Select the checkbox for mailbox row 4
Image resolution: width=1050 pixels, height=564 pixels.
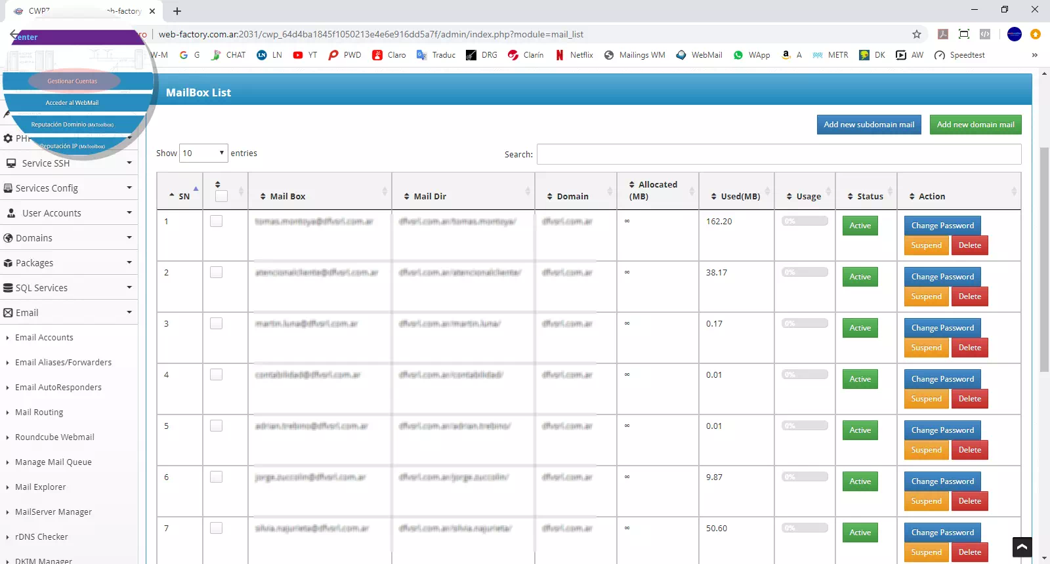216,375
